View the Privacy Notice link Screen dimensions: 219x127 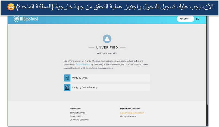coord(76,116)
